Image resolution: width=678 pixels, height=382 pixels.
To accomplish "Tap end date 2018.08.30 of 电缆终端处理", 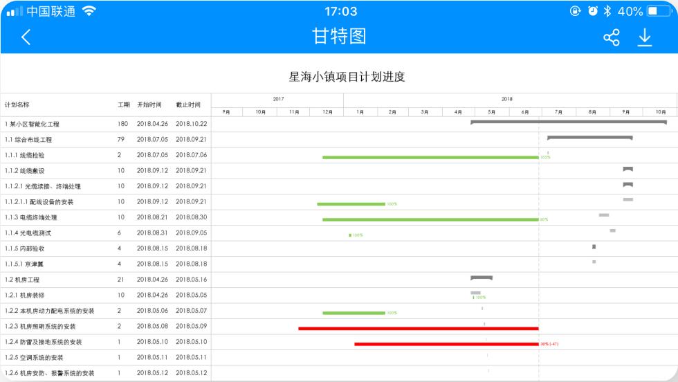I will click(191, 217).
